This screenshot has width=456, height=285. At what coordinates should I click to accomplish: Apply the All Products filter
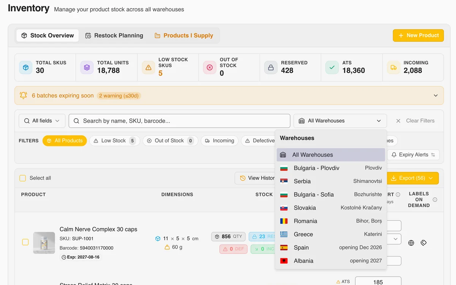click(x=65, y=141)
